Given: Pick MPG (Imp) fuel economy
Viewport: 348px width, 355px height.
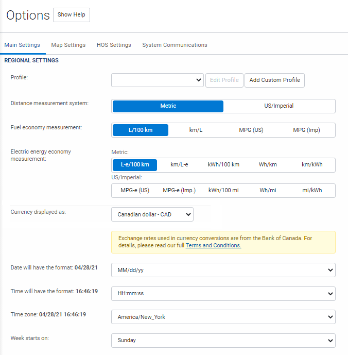Looking at the screenshot, I should point(306,130).
